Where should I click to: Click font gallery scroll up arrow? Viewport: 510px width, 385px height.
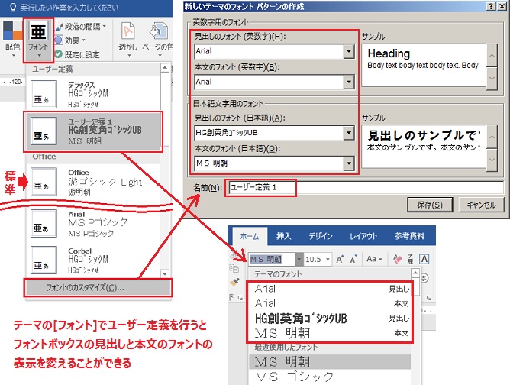(165, 68)
